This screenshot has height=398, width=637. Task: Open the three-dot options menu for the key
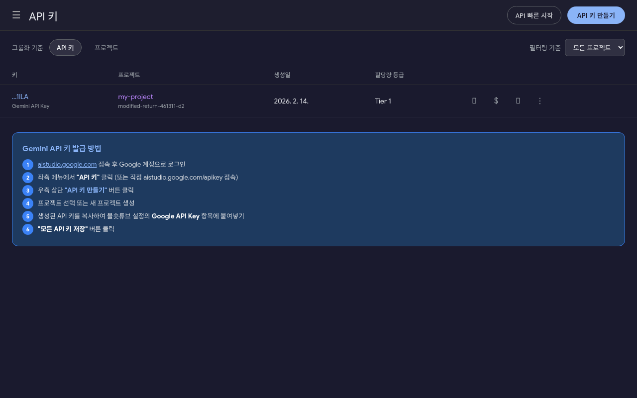point(540,101)
